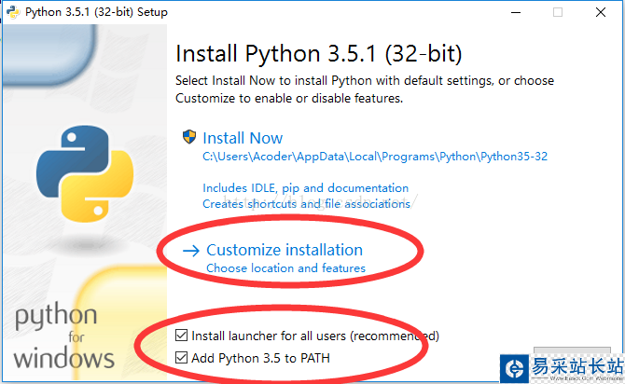Open Customize installation
The height and width of the screenshot is (384, 625).
point(285,250)
